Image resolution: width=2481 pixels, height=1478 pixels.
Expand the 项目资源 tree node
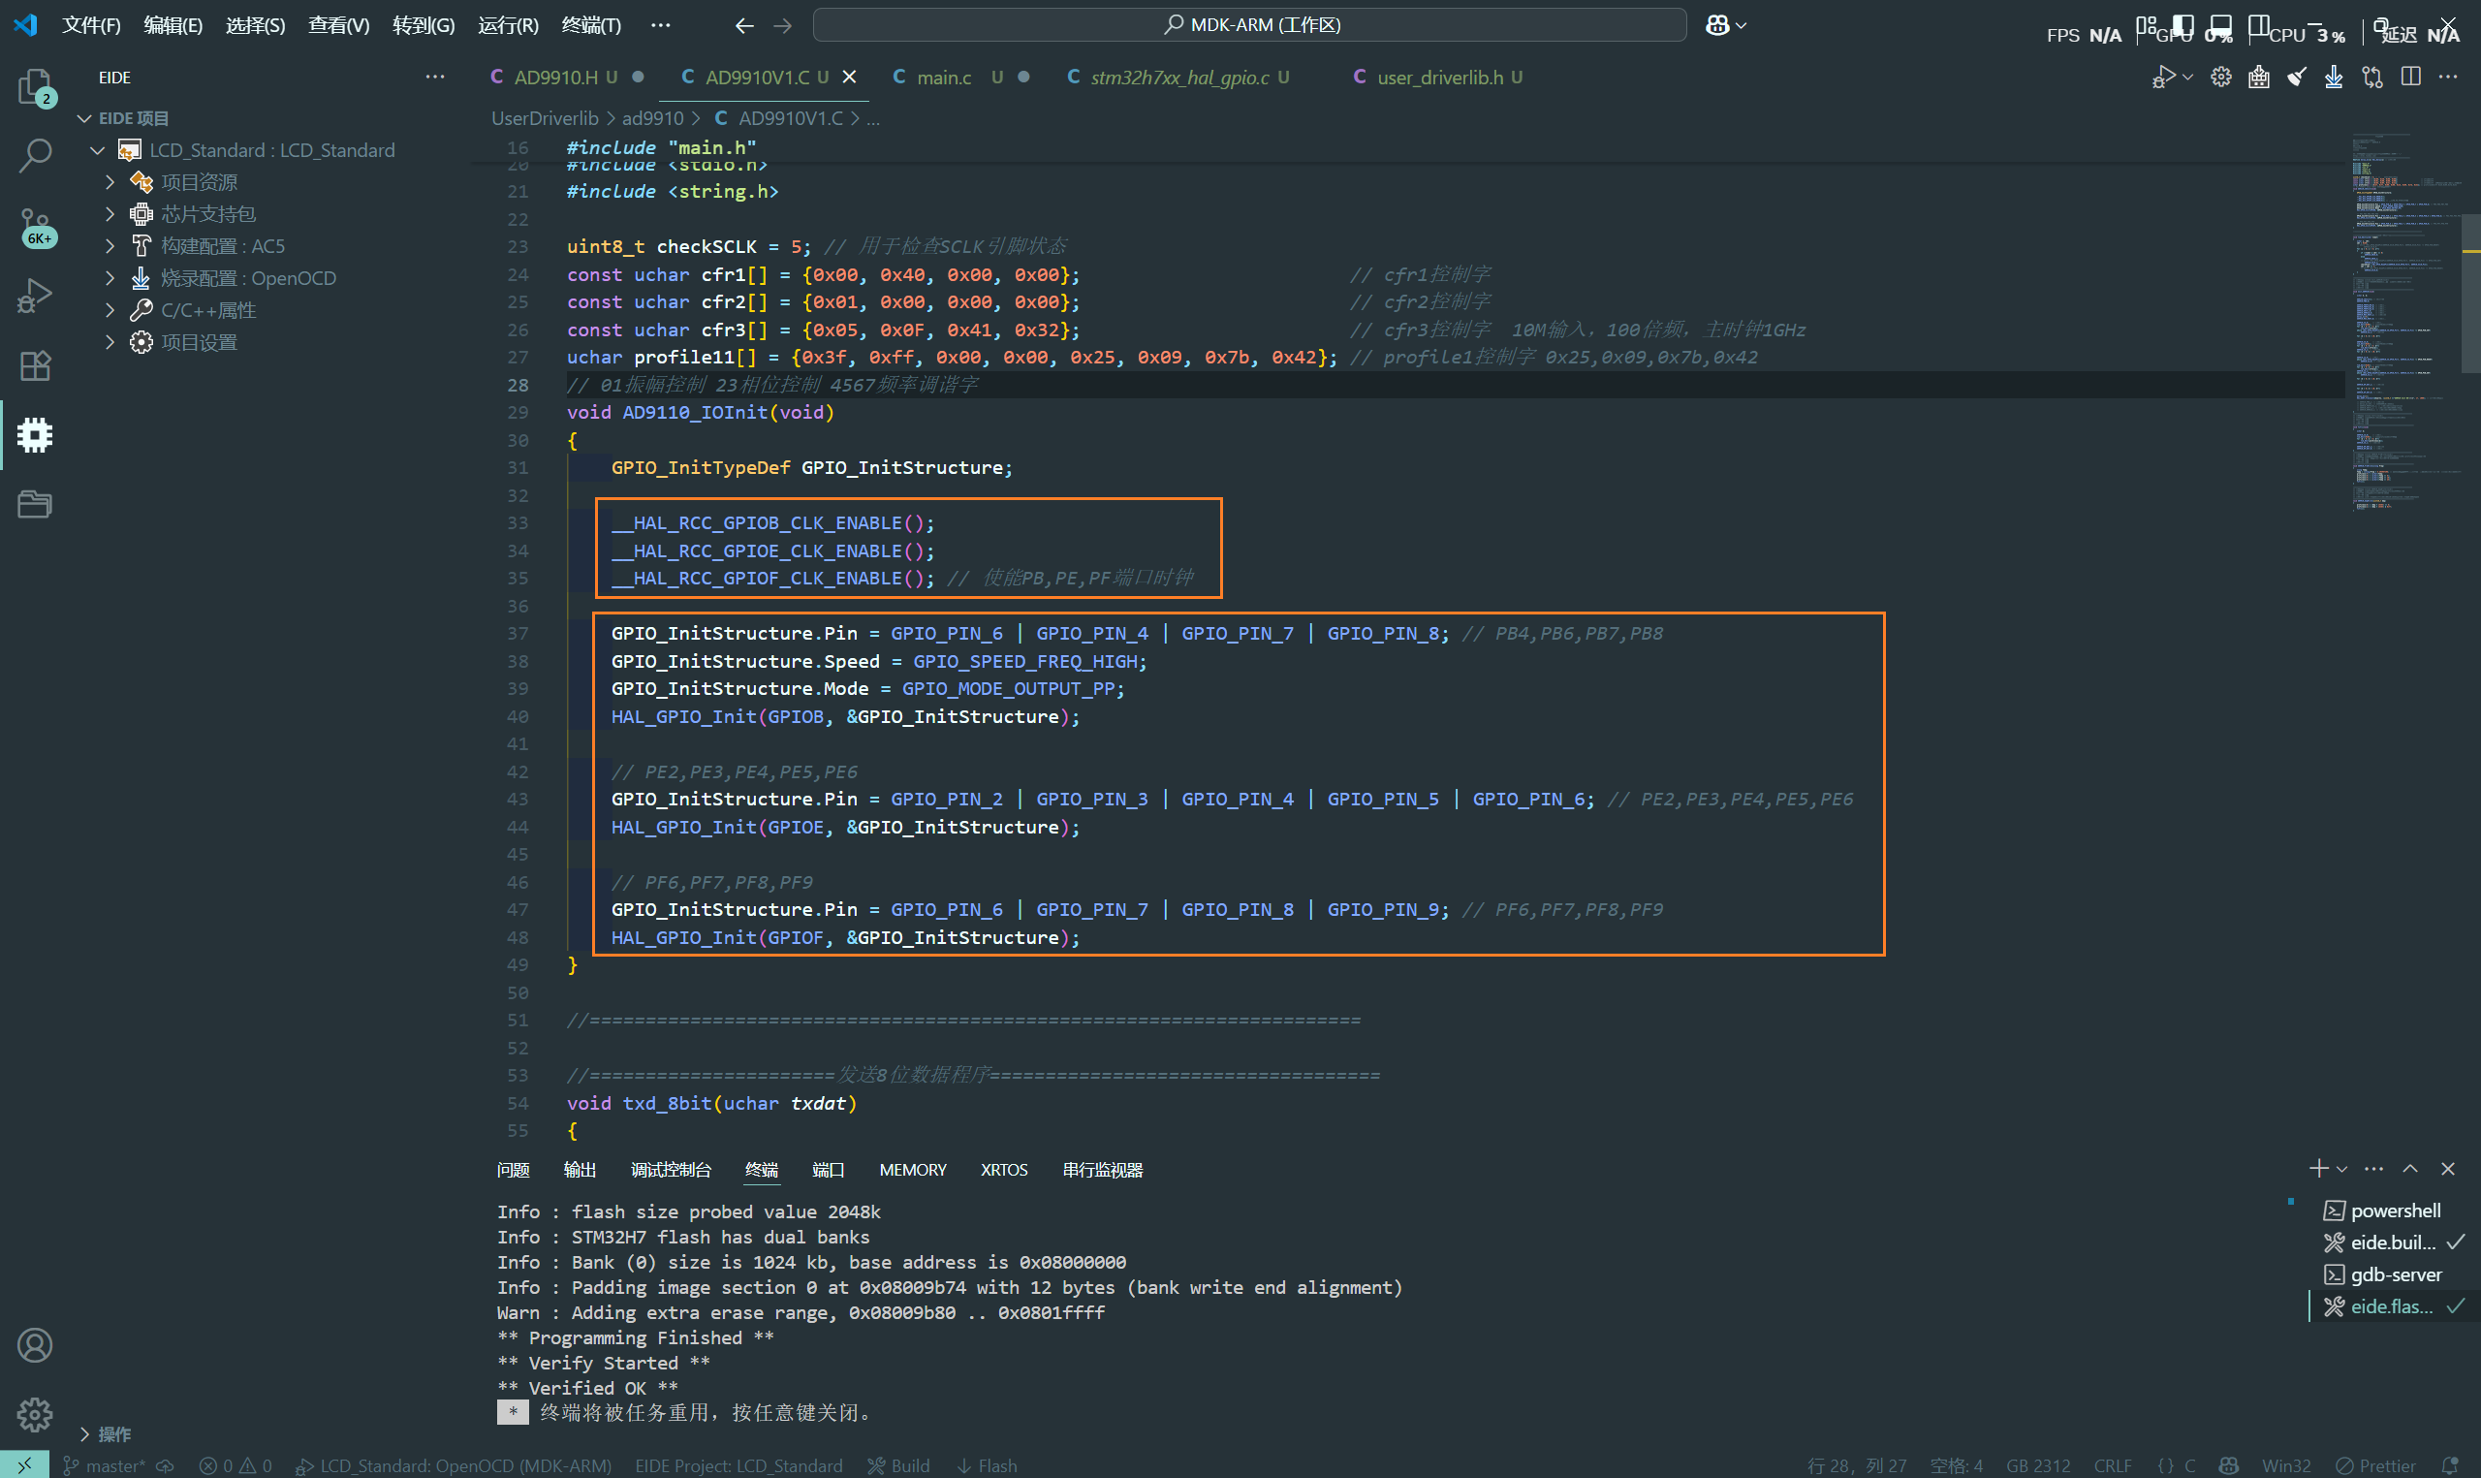[110, 182]
